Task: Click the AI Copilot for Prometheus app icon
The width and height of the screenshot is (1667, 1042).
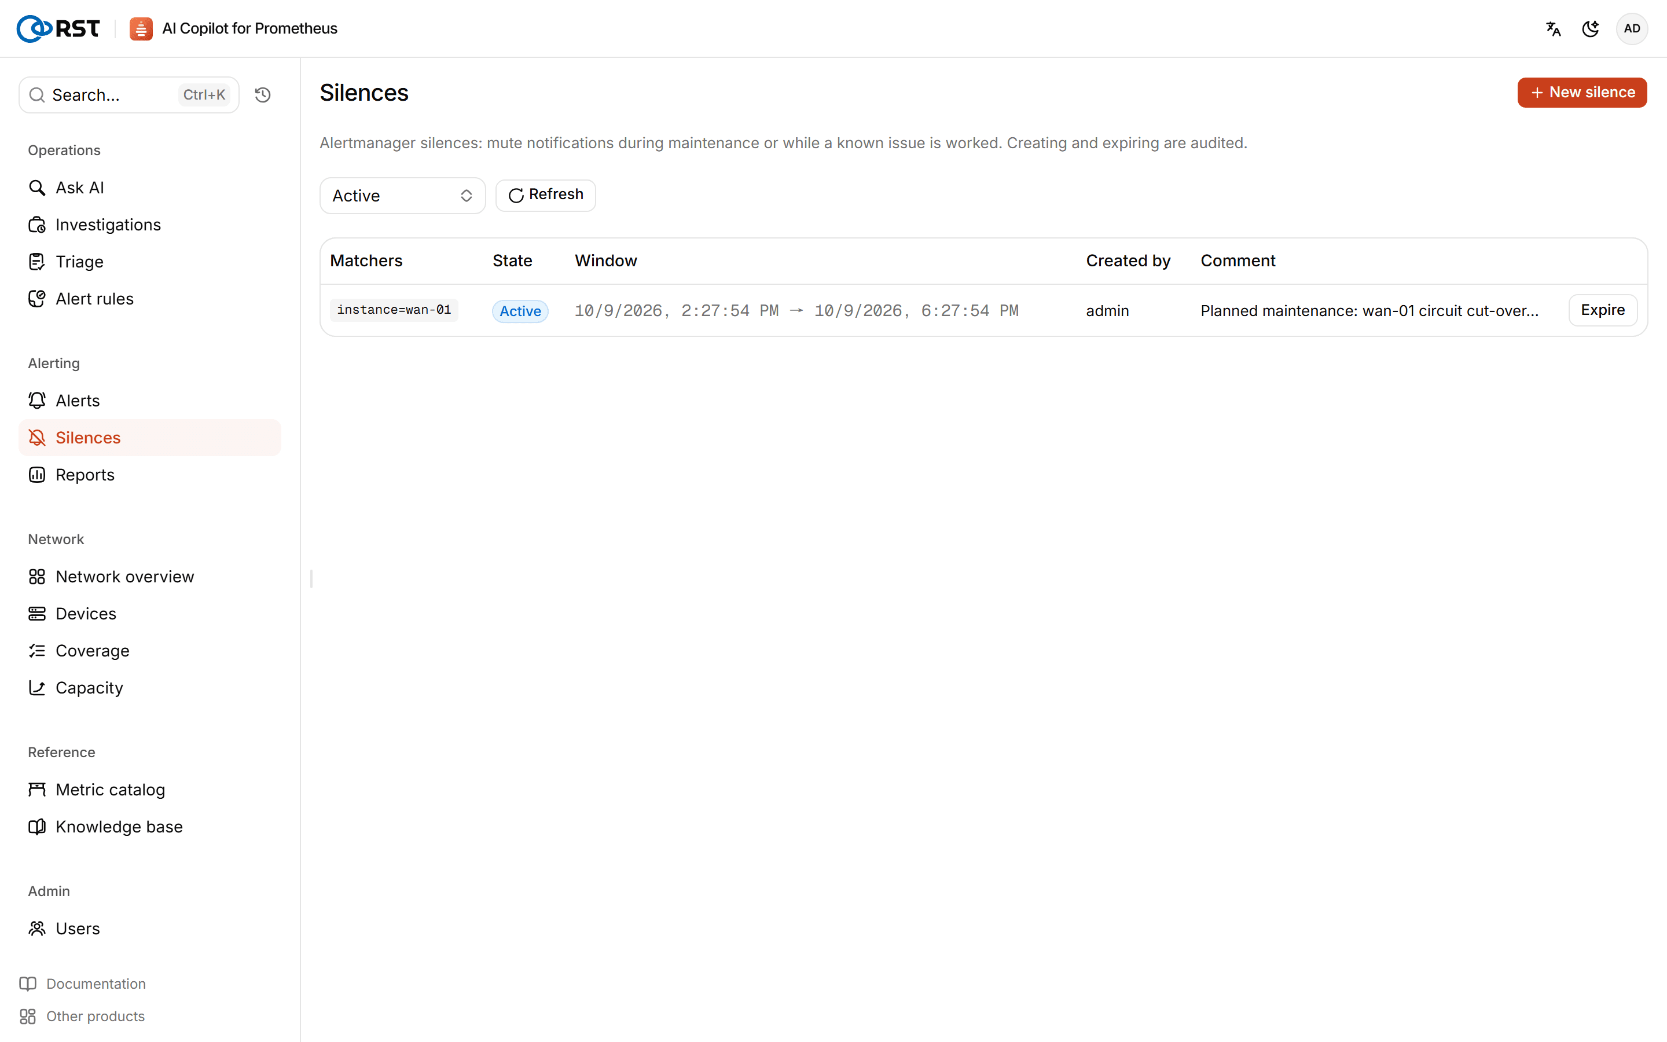Action: click(141, 28)
